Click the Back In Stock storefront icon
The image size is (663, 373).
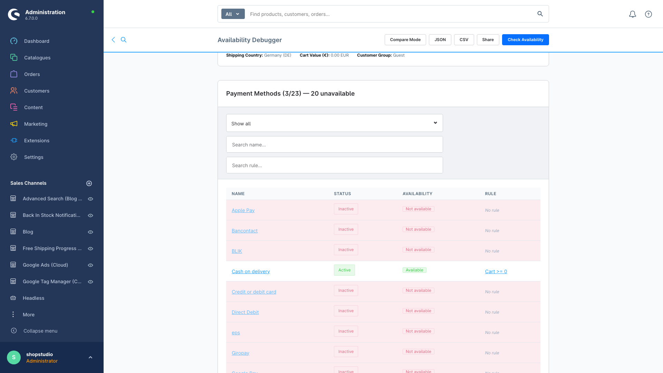pos(13,215)
